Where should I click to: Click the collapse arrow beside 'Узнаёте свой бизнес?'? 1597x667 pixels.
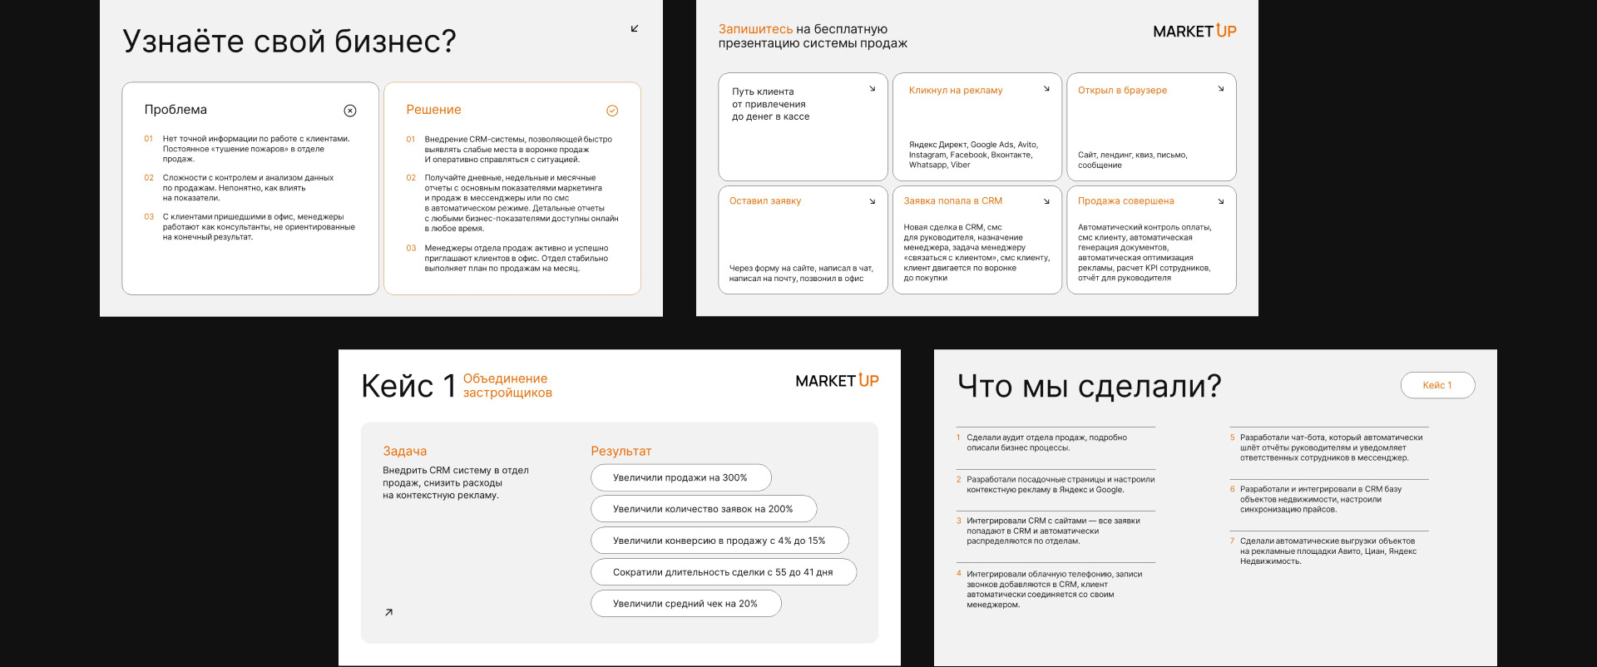click(x=635, y=28)
